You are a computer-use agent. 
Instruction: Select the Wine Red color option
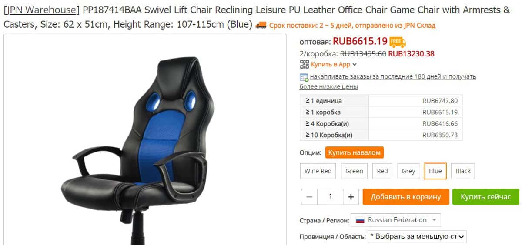[318, 171]
